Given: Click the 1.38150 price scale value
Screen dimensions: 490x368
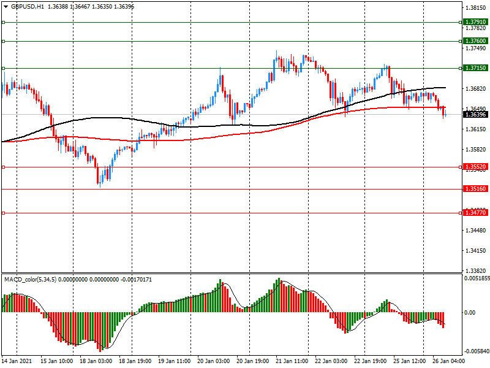Looking at the screenshot, I should 476,8.
